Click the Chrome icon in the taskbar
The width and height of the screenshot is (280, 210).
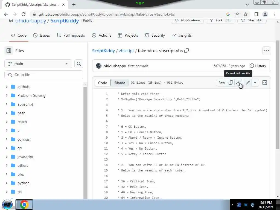(24, 205)
